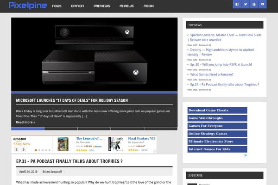Open author Brian Spagnoli link

tap(52, 172)
